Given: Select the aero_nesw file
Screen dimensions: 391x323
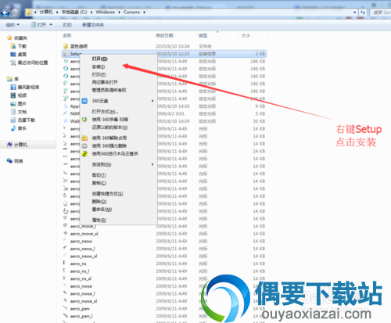Looking at the screenshot, I should [x=81, y=241].
